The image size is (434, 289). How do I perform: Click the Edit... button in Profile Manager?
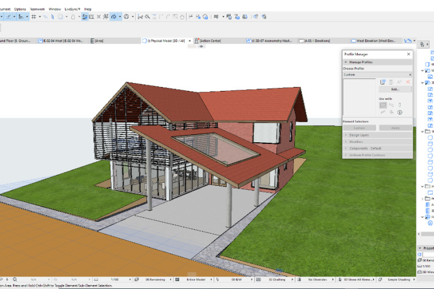395,89
